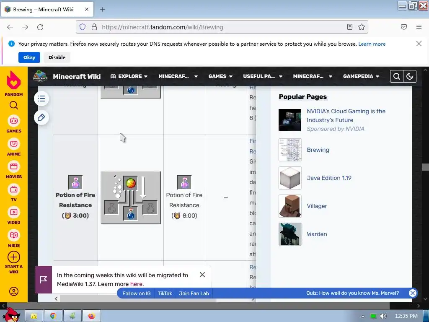The width and height of the screenshot is (429, 322).
Task: Open the Villager popular page link
Action: point(317,206)
